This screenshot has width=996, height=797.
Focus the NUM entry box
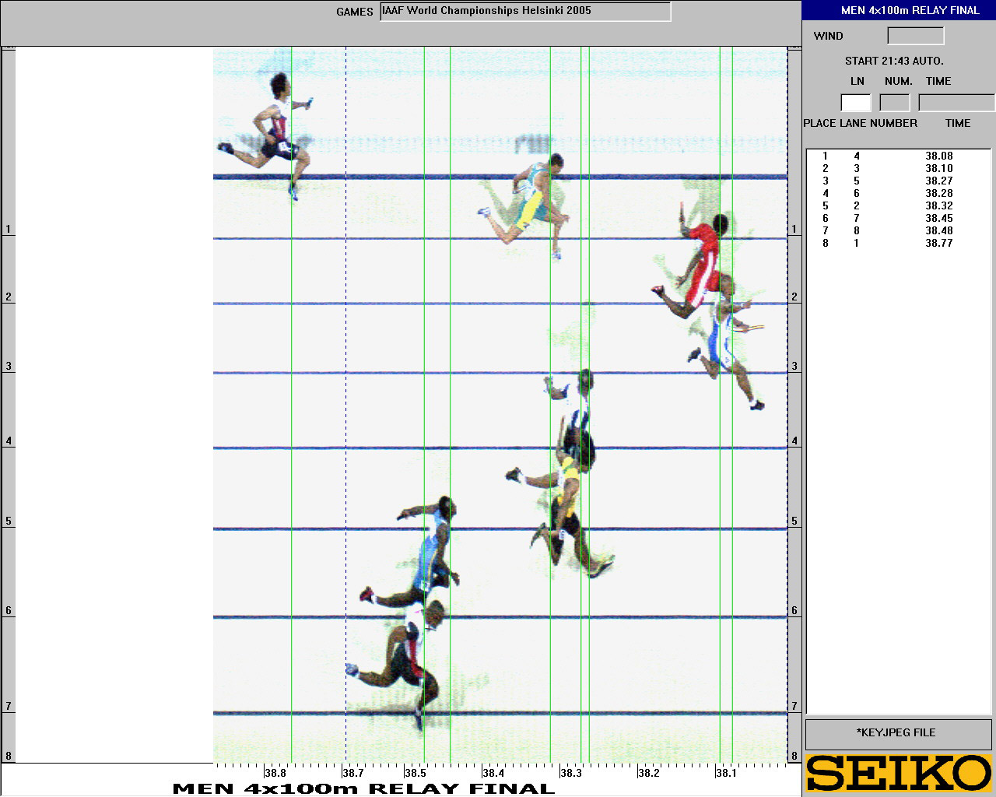pyautogui.click(x=894, y=103)
